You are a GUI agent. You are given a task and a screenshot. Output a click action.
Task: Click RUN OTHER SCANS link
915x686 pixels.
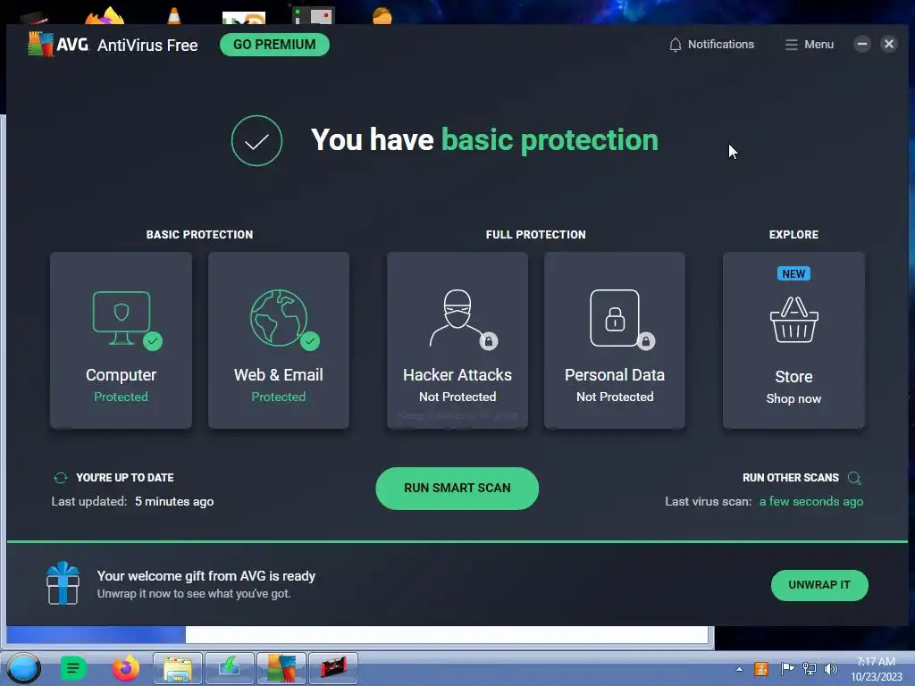[791, 477]
